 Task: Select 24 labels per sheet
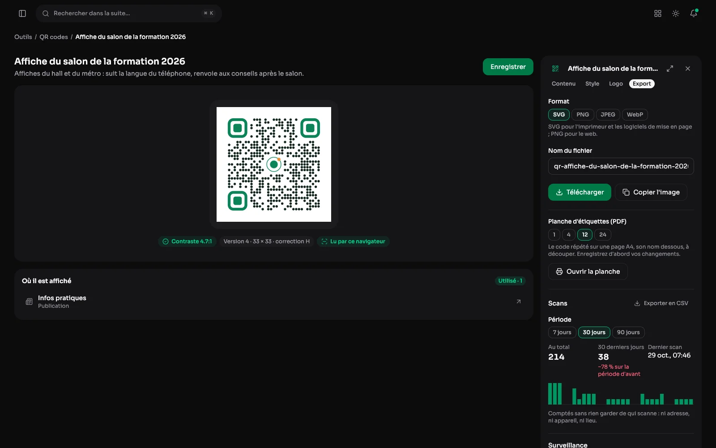[x=603, y=235]
